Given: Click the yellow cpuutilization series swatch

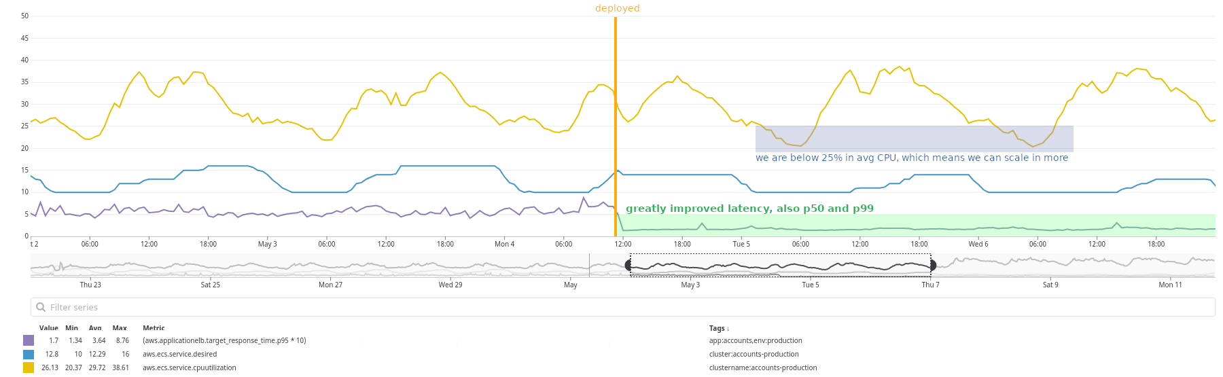Looking at the screenshot, I should (29, 367).
